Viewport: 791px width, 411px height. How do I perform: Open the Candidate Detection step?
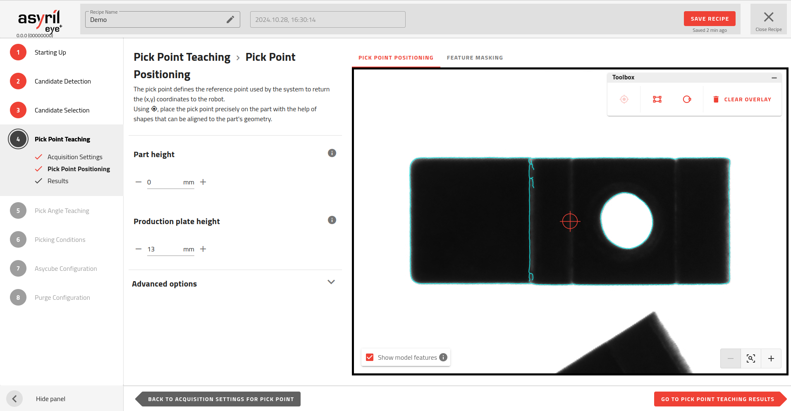point(62,81)
